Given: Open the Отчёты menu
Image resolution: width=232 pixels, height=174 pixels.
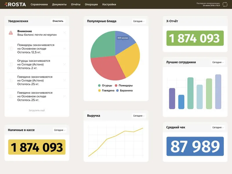Looking at the screenshot, I should (x=76, y=4).
